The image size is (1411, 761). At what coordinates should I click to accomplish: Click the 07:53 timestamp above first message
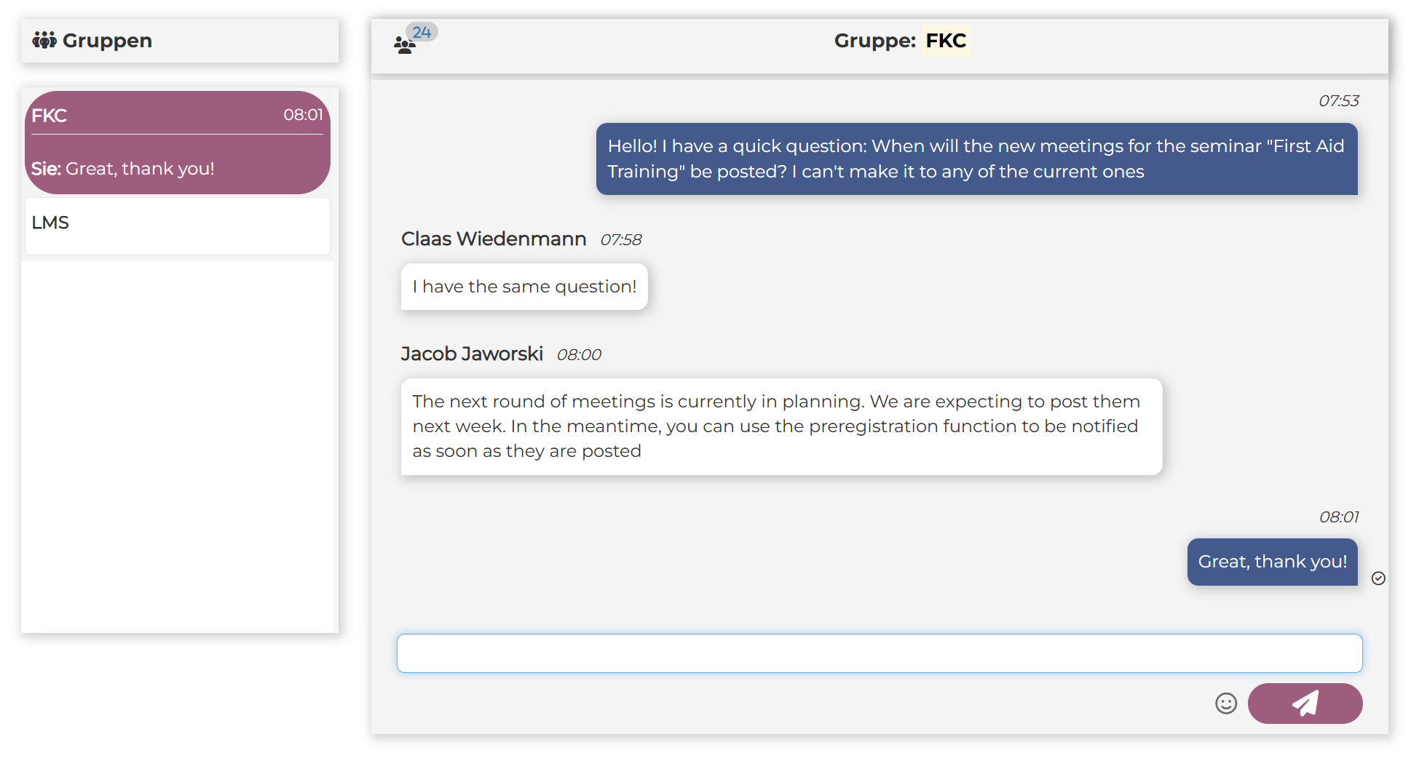pyautogui.click(x=1338, y=101)
